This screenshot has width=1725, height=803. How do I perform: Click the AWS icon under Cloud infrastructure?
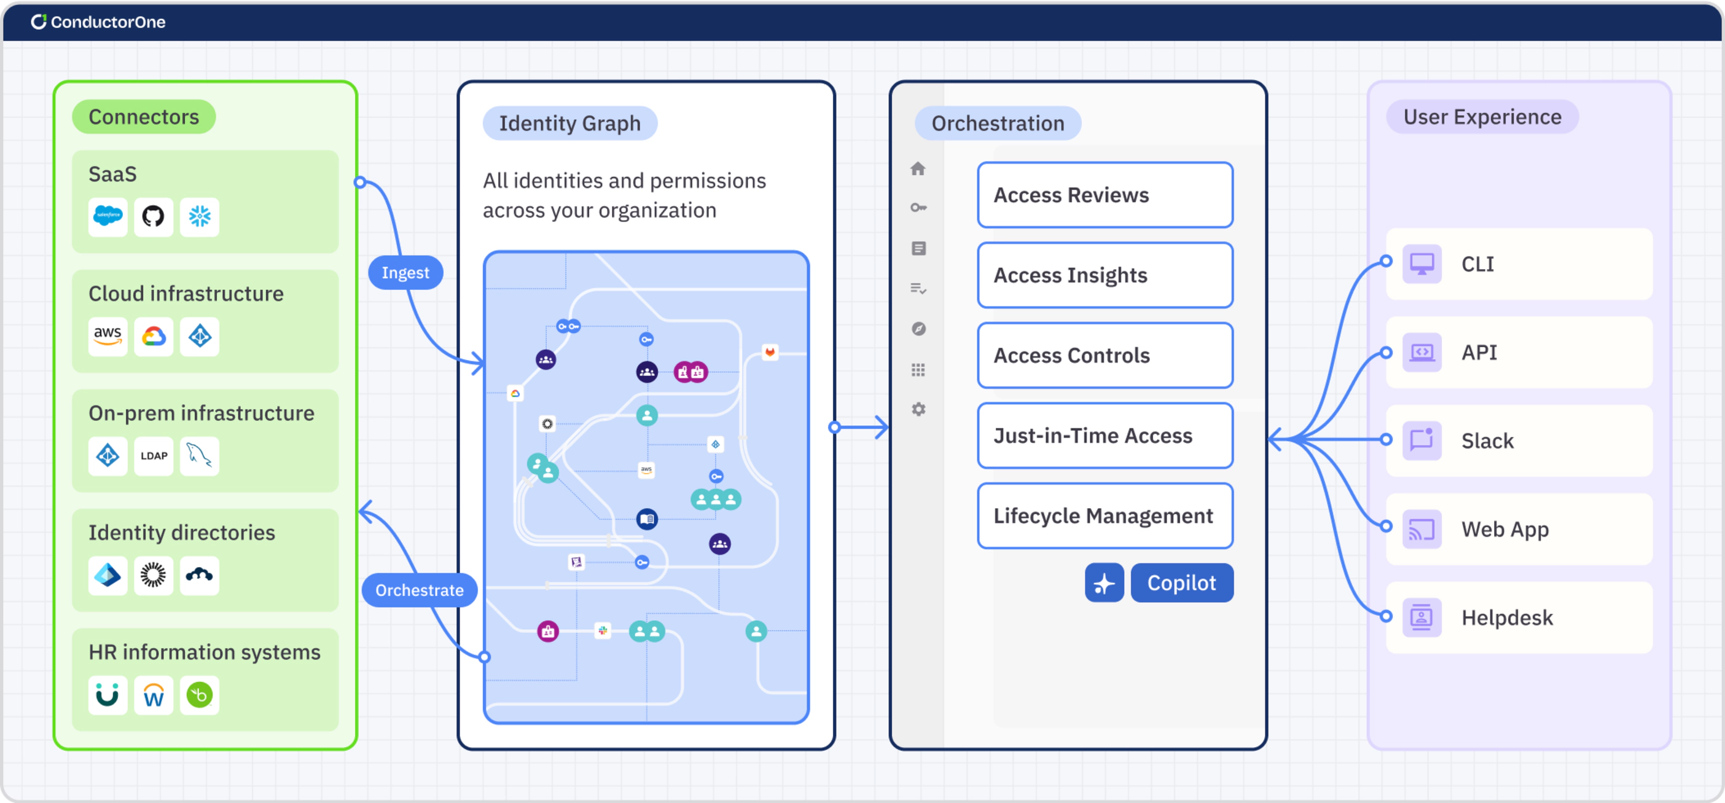point(108,335)
